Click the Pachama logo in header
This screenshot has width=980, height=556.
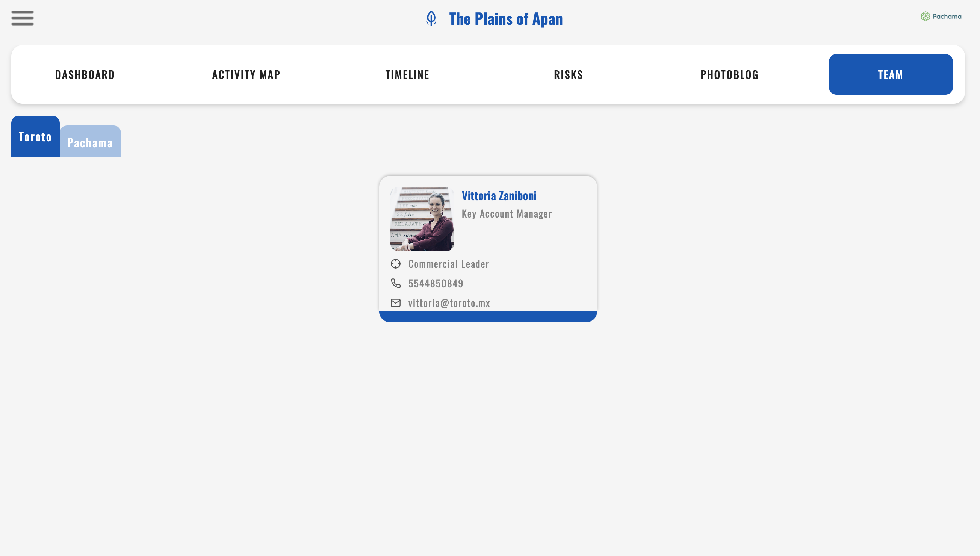click(941, 17)
